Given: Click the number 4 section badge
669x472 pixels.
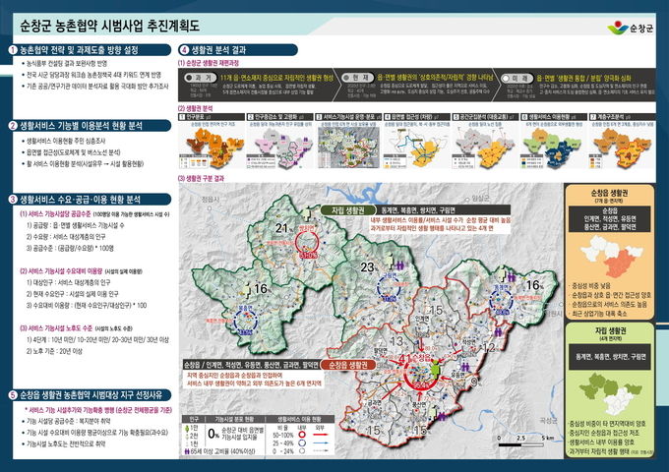Looking at the screenshot, I should 183,49.
